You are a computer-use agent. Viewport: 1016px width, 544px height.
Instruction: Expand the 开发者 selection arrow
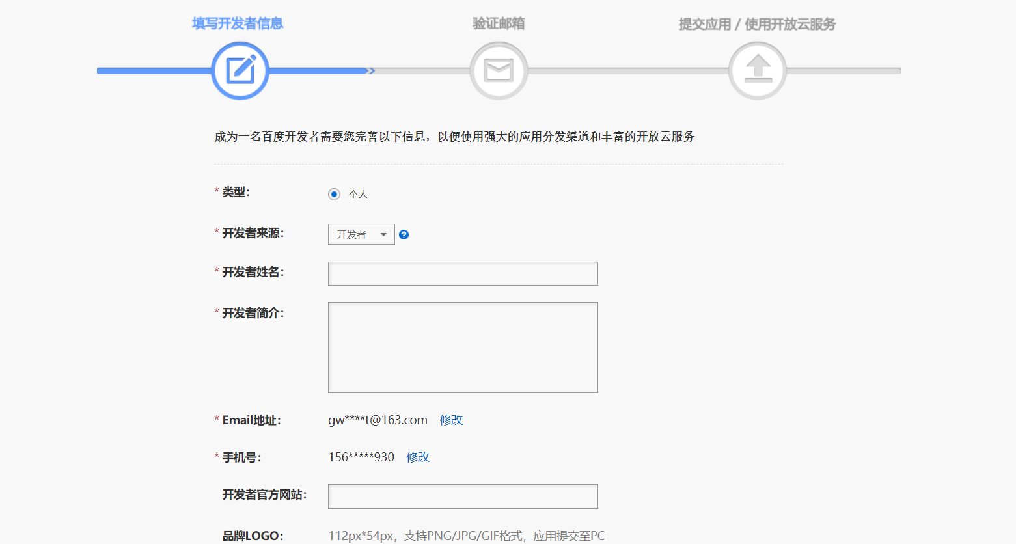(384, 234)
